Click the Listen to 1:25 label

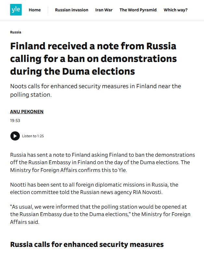(33, 136)
